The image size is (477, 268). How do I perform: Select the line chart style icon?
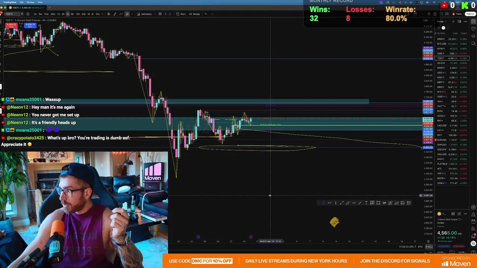[x=121, y=14]
